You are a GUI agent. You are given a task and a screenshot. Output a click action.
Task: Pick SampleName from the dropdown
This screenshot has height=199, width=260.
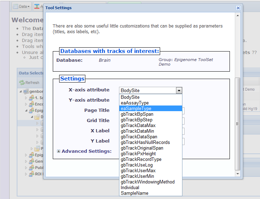[134, 193]
